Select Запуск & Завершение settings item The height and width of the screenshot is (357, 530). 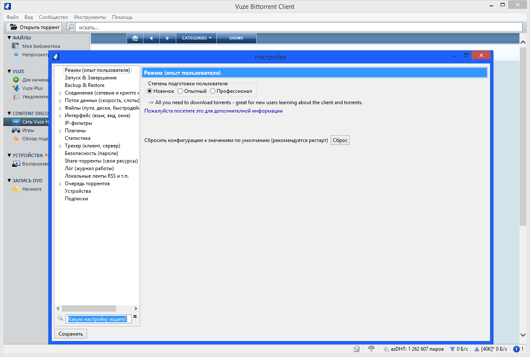click(91, 78)
